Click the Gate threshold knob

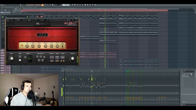coord(20,61)
